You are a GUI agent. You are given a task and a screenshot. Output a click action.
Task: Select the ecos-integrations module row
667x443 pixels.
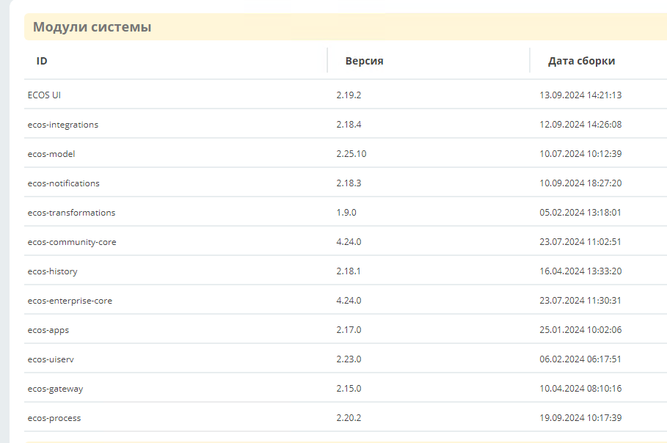(346, 124)
